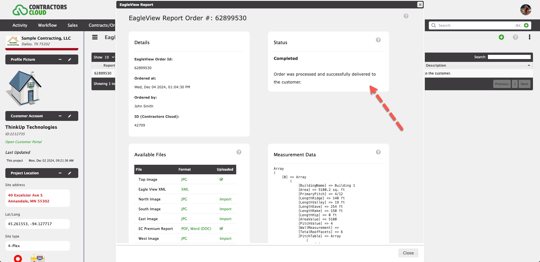The image size is (540, 262).
Task: Open the user avatar profile menu
Action: coord(526,10)
